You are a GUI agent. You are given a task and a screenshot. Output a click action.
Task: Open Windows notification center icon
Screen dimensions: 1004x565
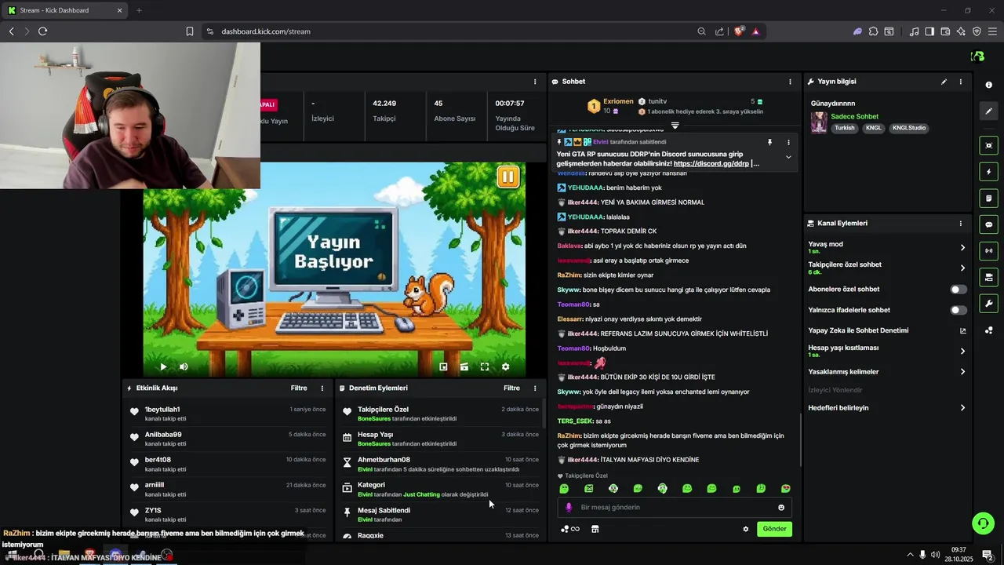(987, 555)
